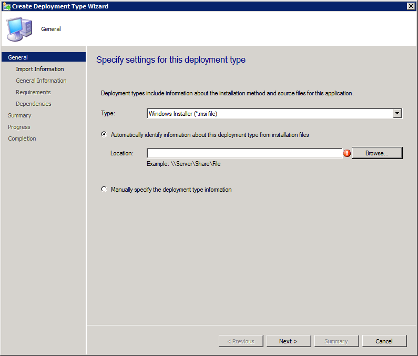418x356 pixels.
Task: Click the Next button
Action: (x=289, y=341)
